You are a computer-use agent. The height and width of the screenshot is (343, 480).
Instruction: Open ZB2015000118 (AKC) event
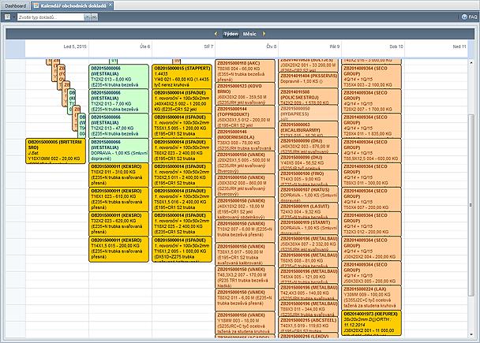pos(246,71)
